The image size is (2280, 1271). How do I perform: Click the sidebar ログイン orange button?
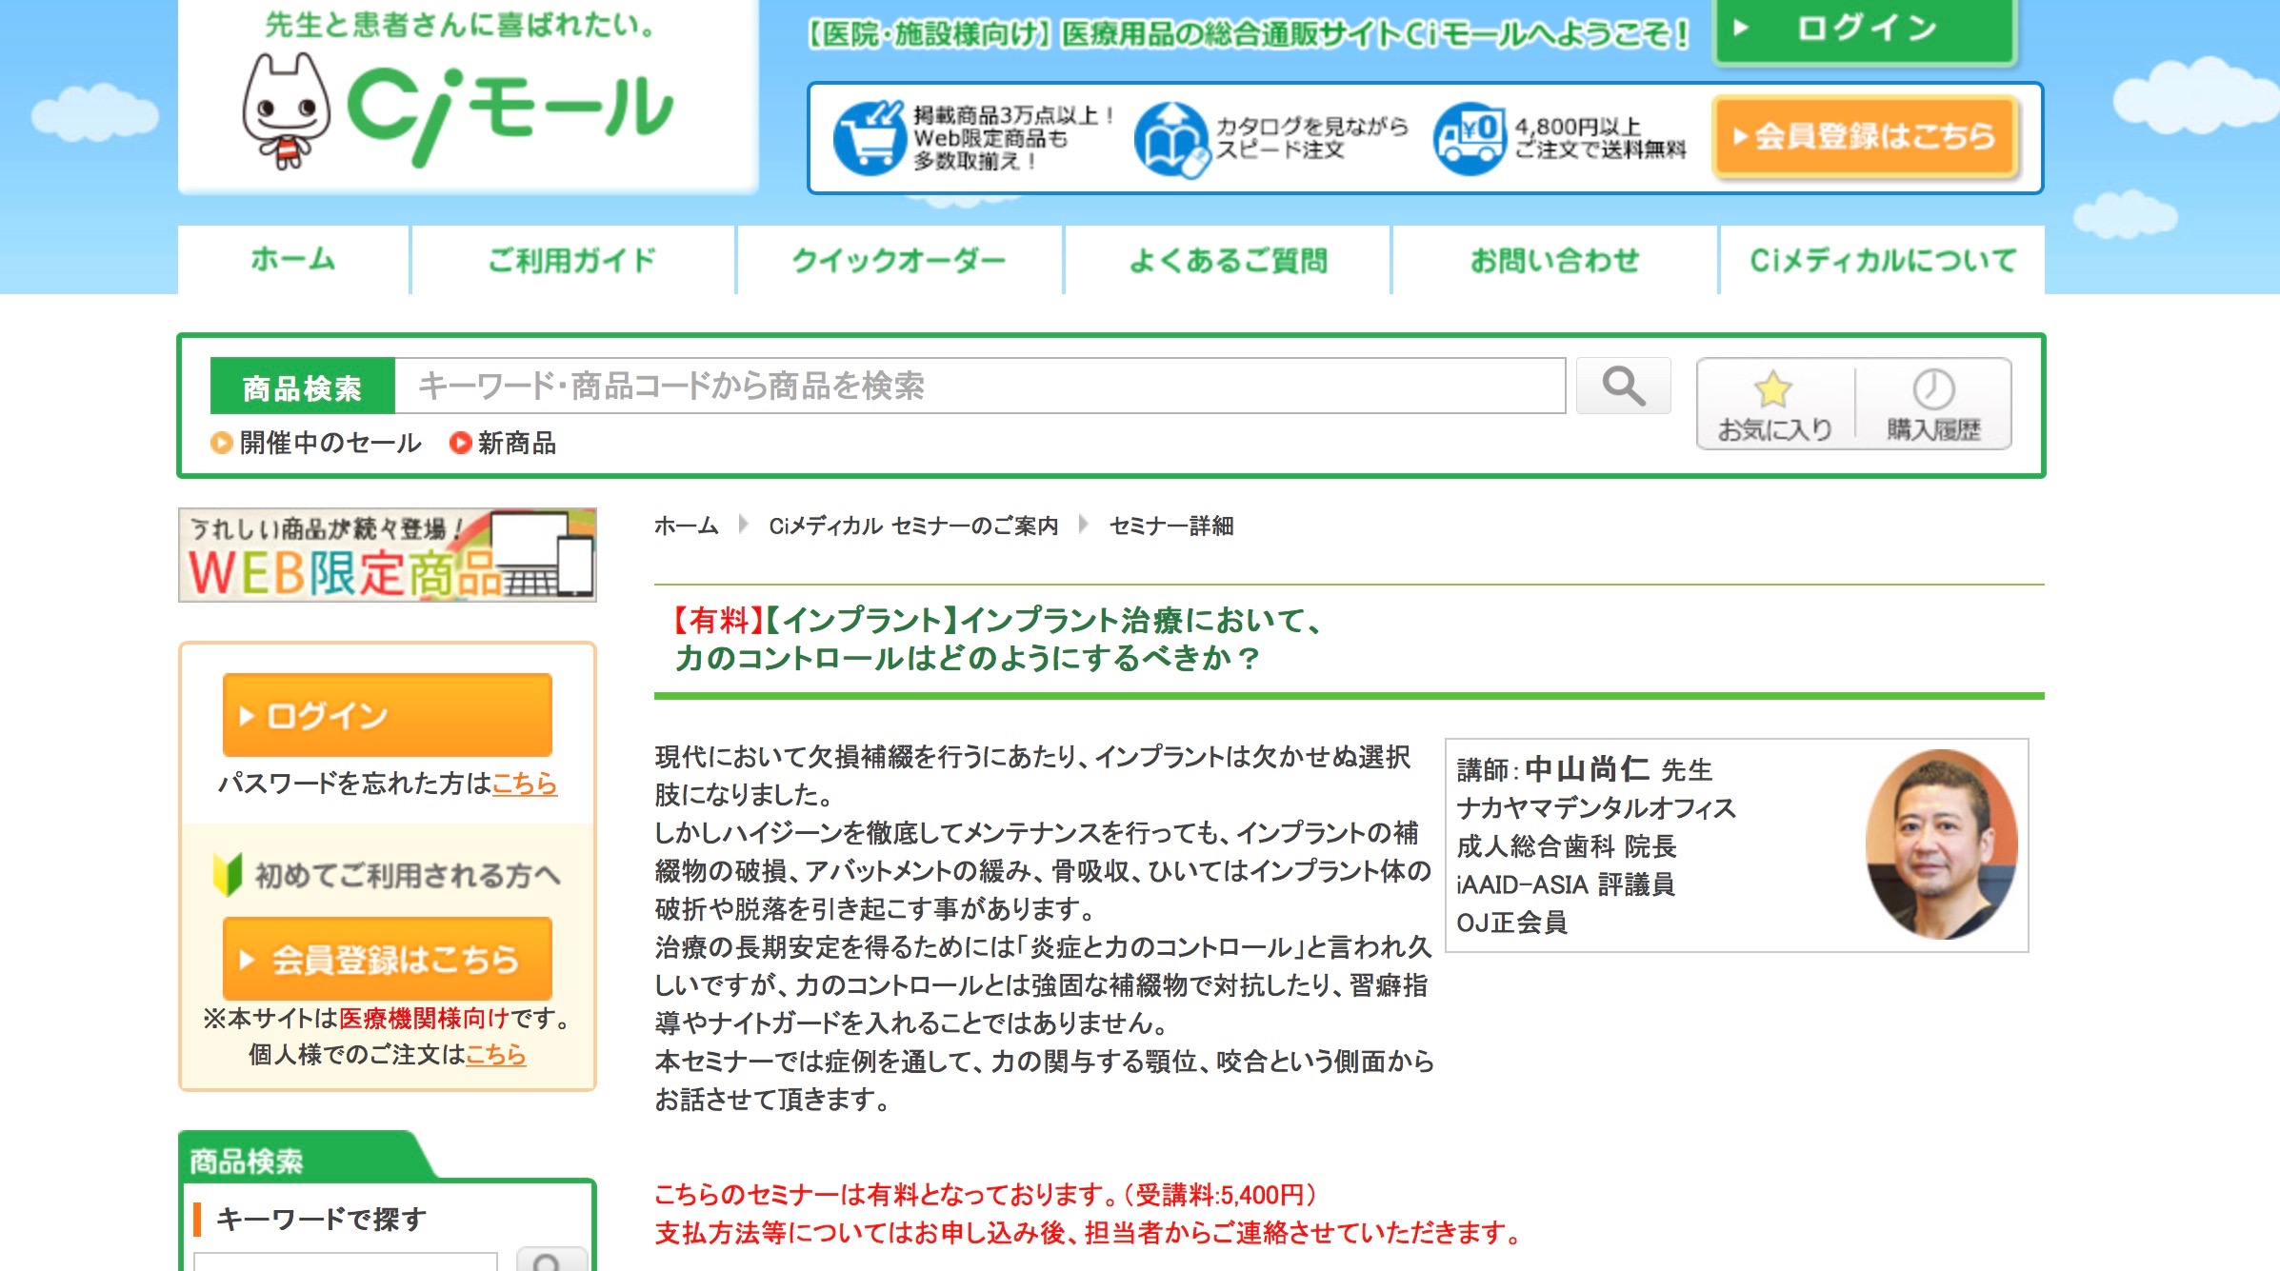(388, 715)
